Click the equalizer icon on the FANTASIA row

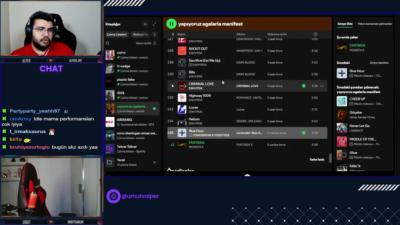click(x=172, y=144)
